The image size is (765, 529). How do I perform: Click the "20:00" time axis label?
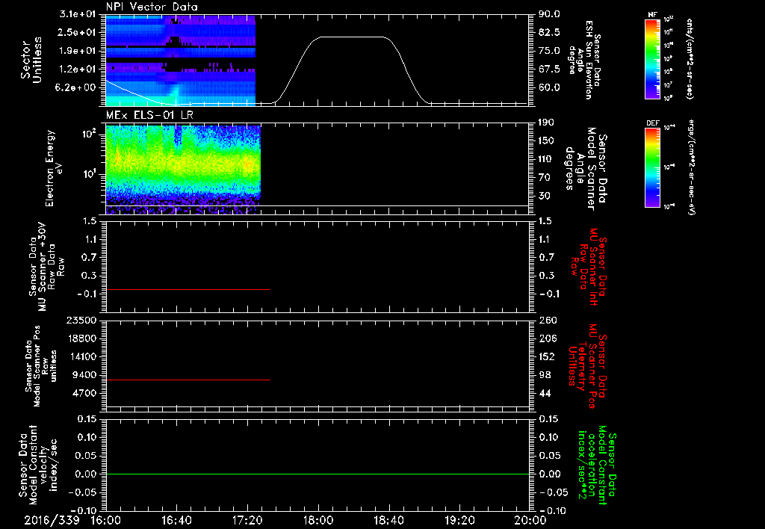(x=530, y=520)
